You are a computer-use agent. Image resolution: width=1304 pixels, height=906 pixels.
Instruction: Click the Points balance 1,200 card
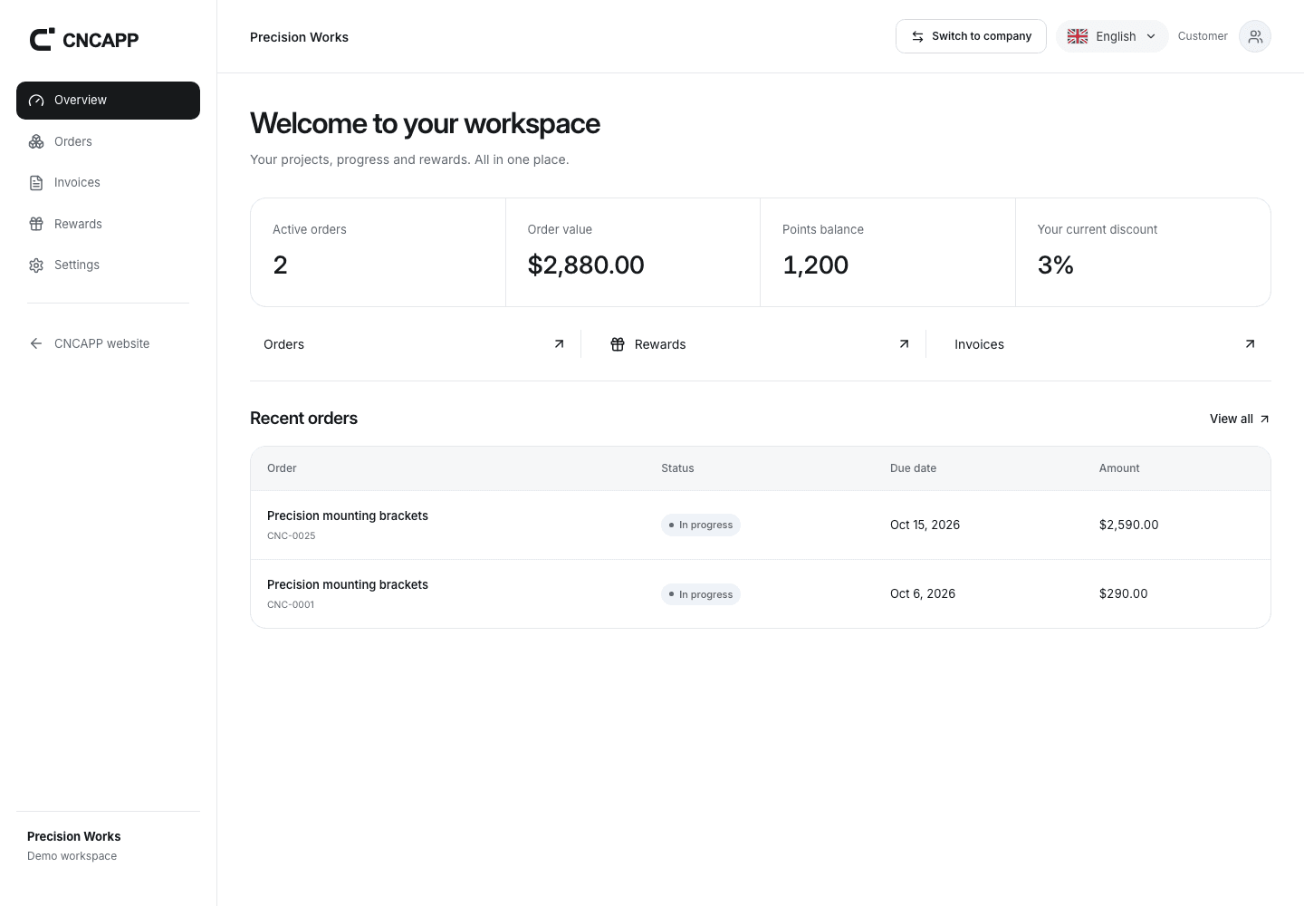(887, 253)
